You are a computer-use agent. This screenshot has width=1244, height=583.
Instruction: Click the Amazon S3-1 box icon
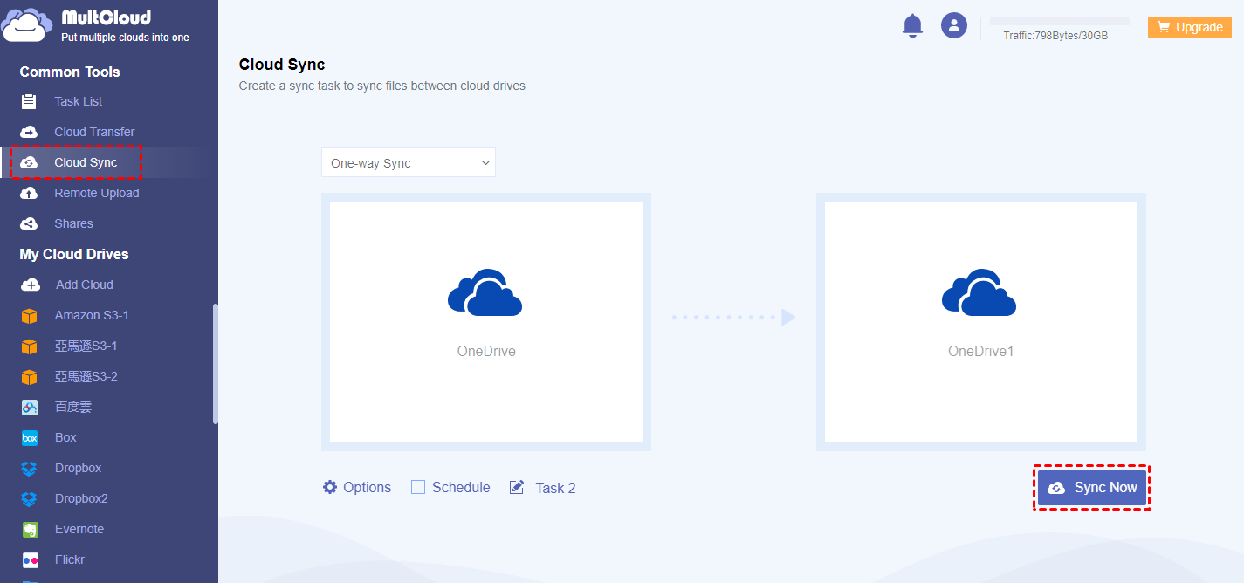coord(30,315)
